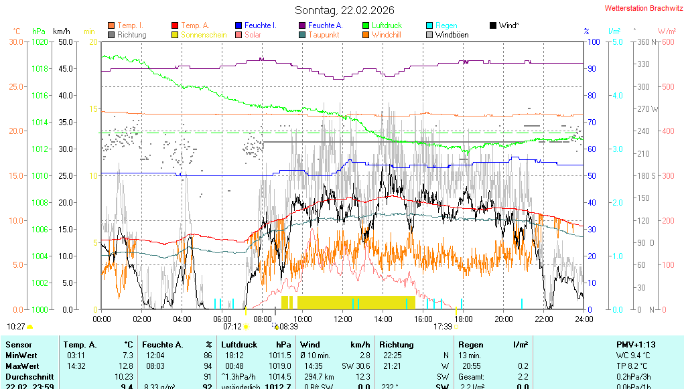Click the sun icon beside 07:12 sunrise
This screenshot has height=389, width=684.
[x=246, y=327]
